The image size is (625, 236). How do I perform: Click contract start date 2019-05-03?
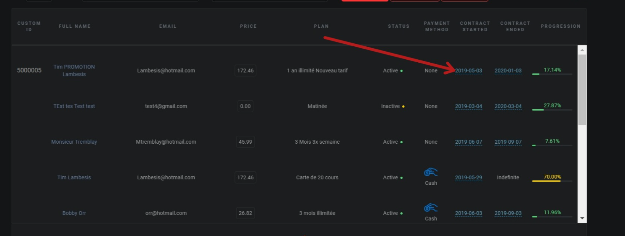coord(468,71)
